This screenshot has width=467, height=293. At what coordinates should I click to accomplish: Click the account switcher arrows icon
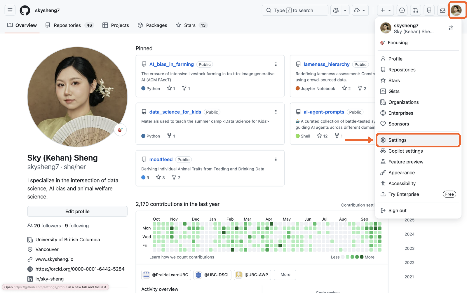pos(451,28)
